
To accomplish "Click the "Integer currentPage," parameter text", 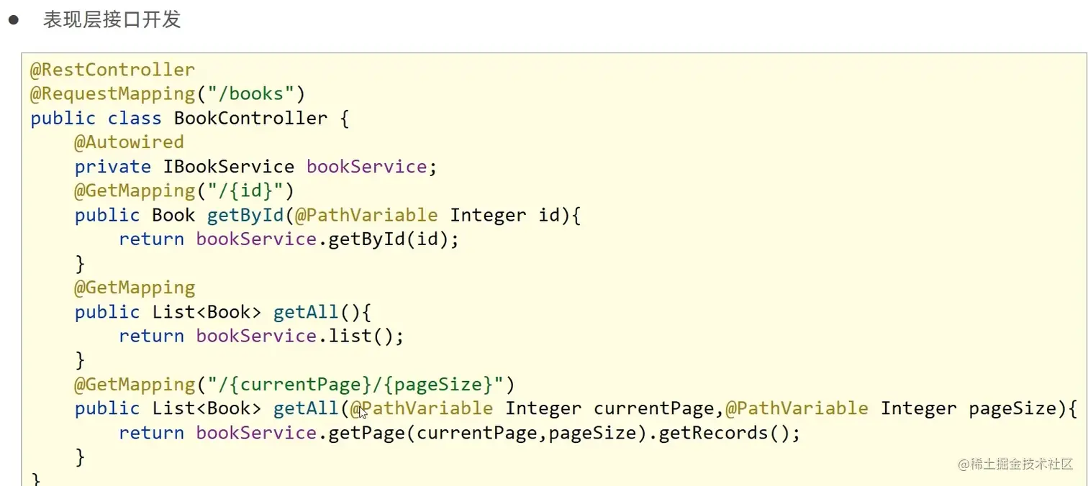I will click(x=615, y=409).
